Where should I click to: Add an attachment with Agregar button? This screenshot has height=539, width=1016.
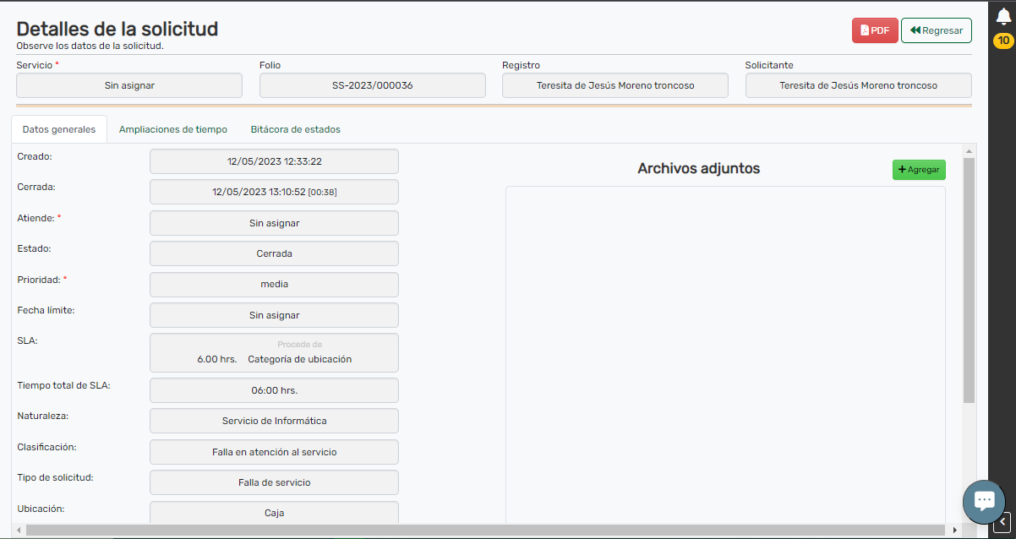pos(919,170)
